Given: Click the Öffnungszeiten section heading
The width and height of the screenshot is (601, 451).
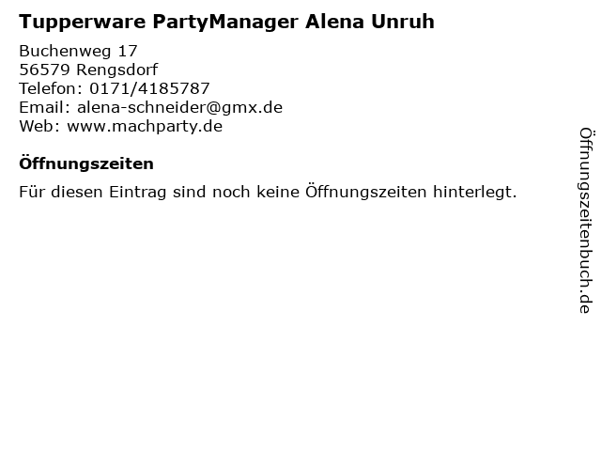Looking at the screenshot, I should click(x=86, y=163).
